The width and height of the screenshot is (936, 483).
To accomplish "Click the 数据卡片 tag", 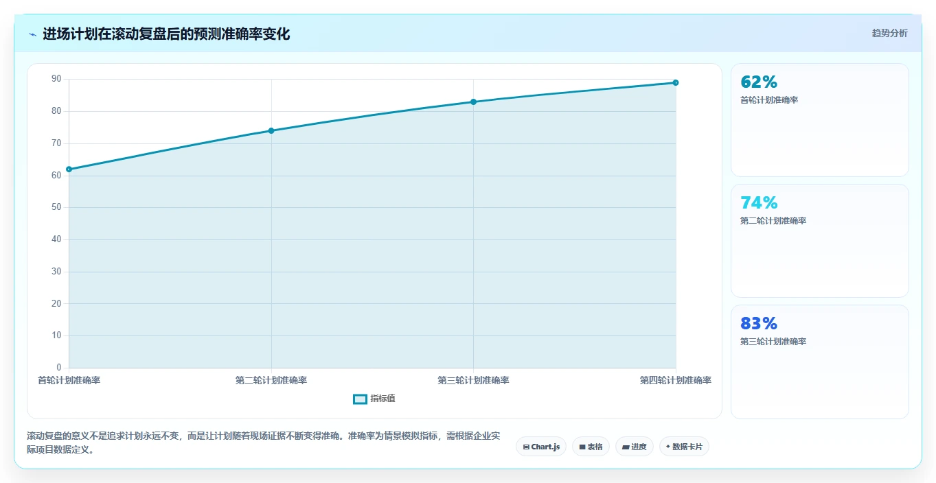I will click(x=684, y=447).
